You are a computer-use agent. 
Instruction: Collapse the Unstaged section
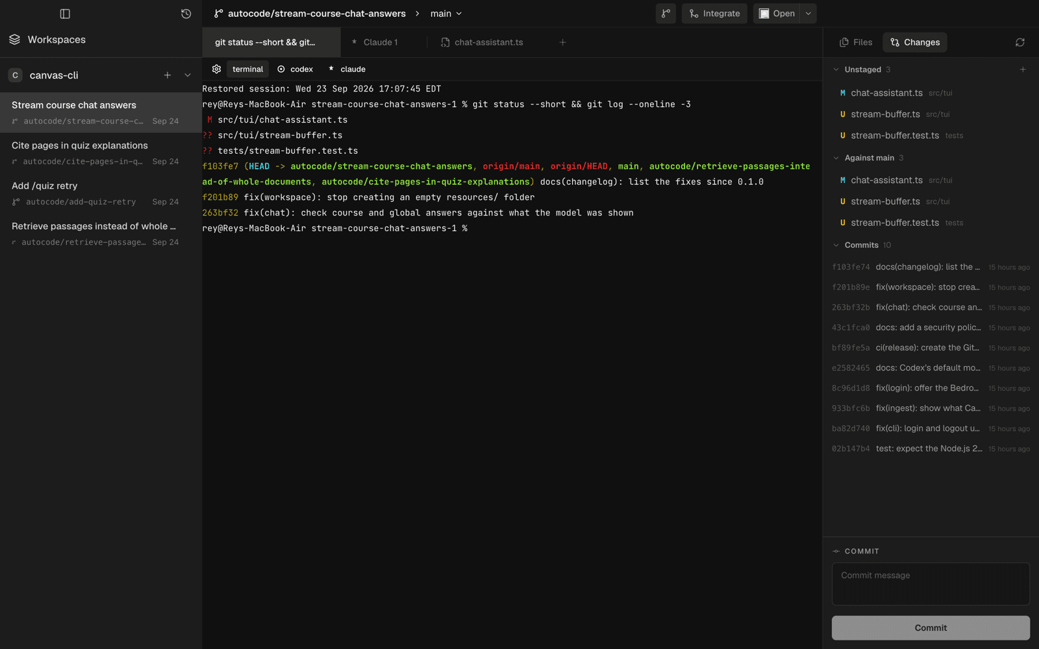tap(836, 69)
